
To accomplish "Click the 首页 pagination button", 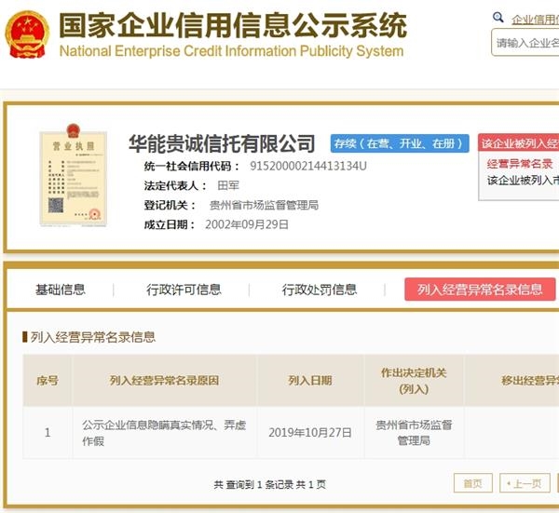I will [x=473, y=483].
